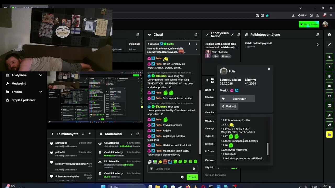Close the Pults user card
Viewport: 335px width, 188px height.
coord(269,69)
